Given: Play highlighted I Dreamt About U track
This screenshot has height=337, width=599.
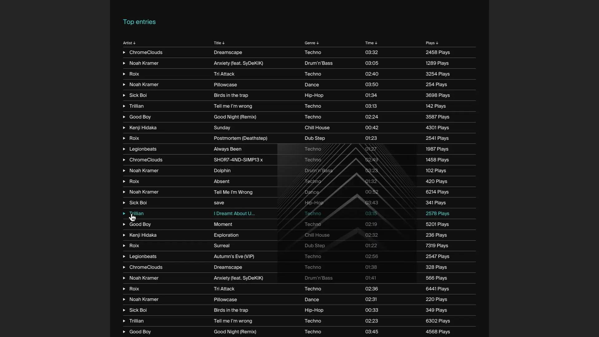Looking at the screenshot, I should tap(124, 214).
